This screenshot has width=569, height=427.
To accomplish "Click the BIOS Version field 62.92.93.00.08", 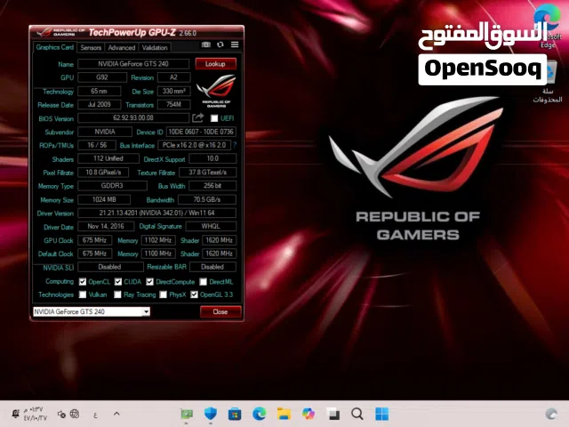I will point(133,118).
